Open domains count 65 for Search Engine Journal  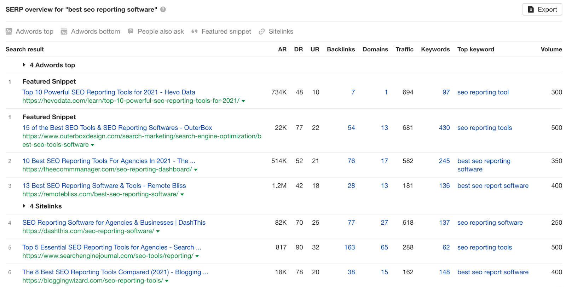click(x=385, y=248)
